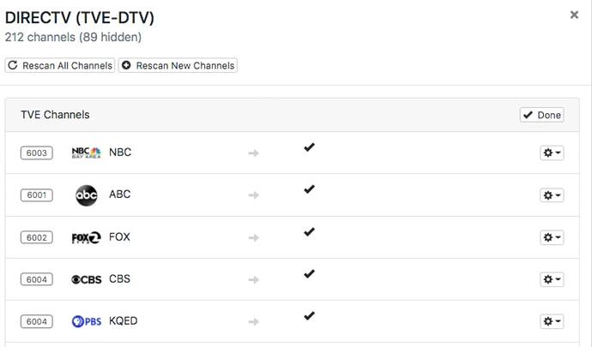Viewport: 592px width, 347px height.
Task: Open the gear dropdown for FOX
Action: pyautogui.click(x=552, y=237)
